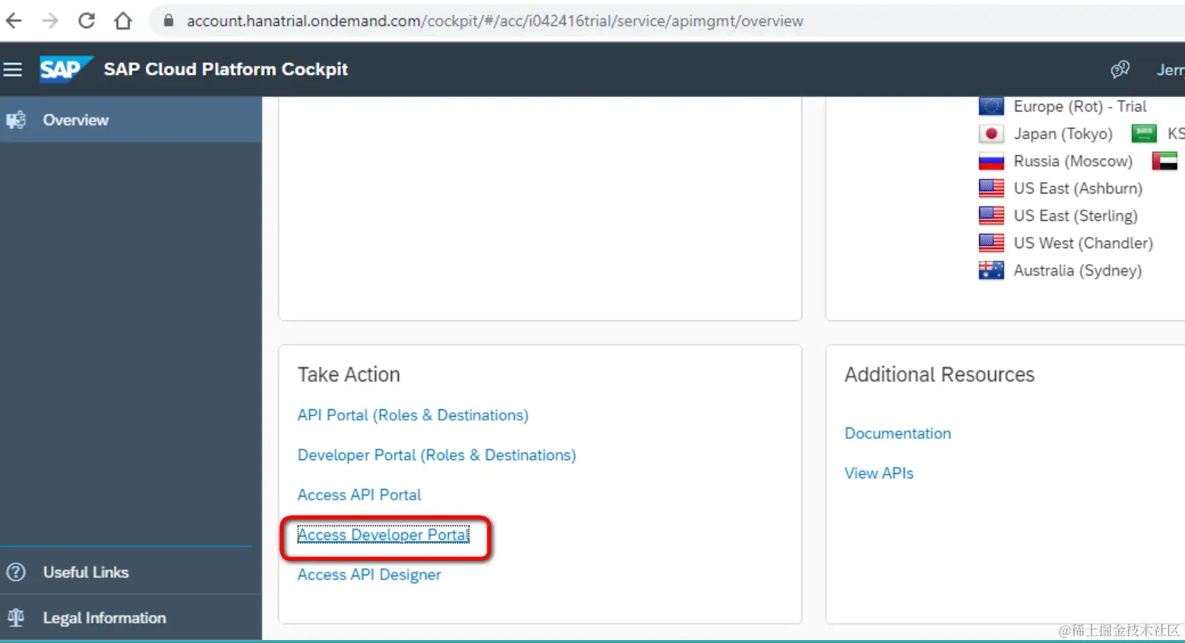The image size is (1185, 643).
Task: Select Overview in the side navigation
Action: [x=131, y=119]
